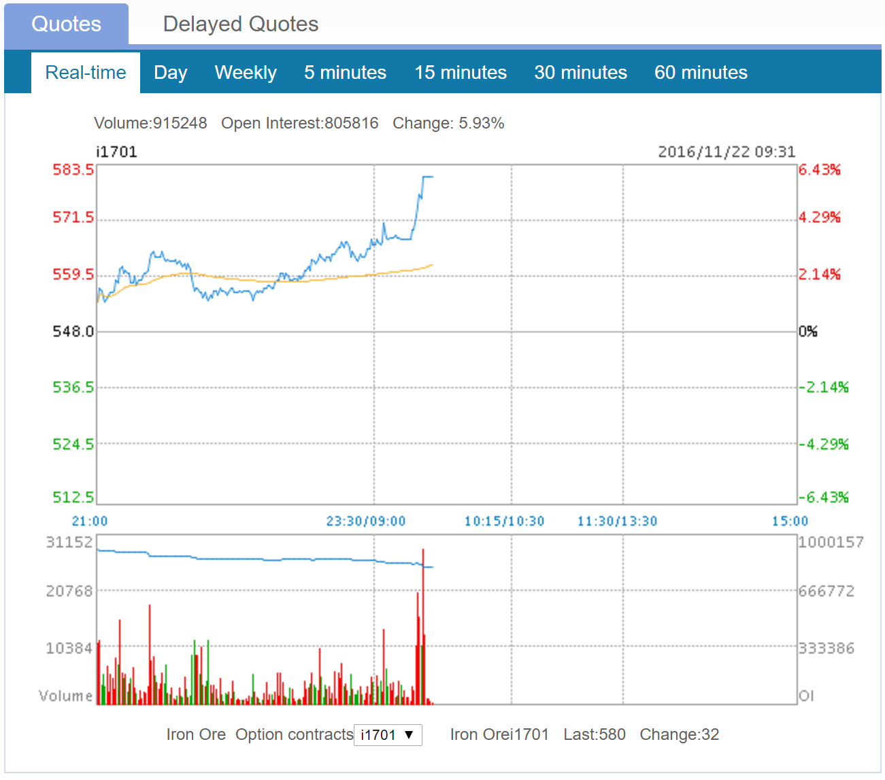Viewport: 885px width, 780px height.
Task: View the 60 minutes chart
Action: 701,73
